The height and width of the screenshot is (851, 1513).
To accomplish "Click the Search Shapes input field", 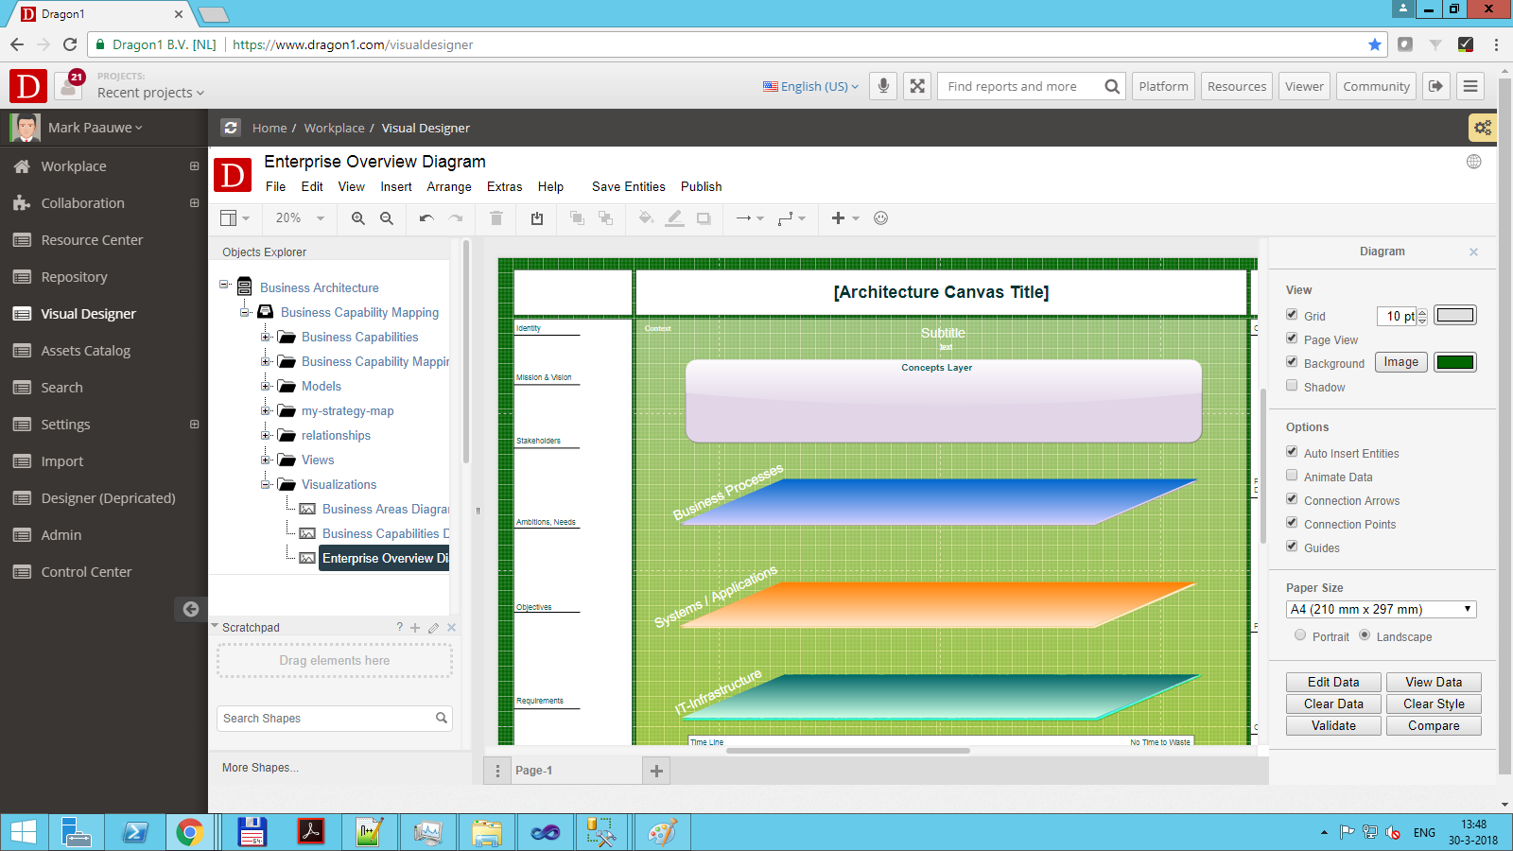I will pos(335,719).
